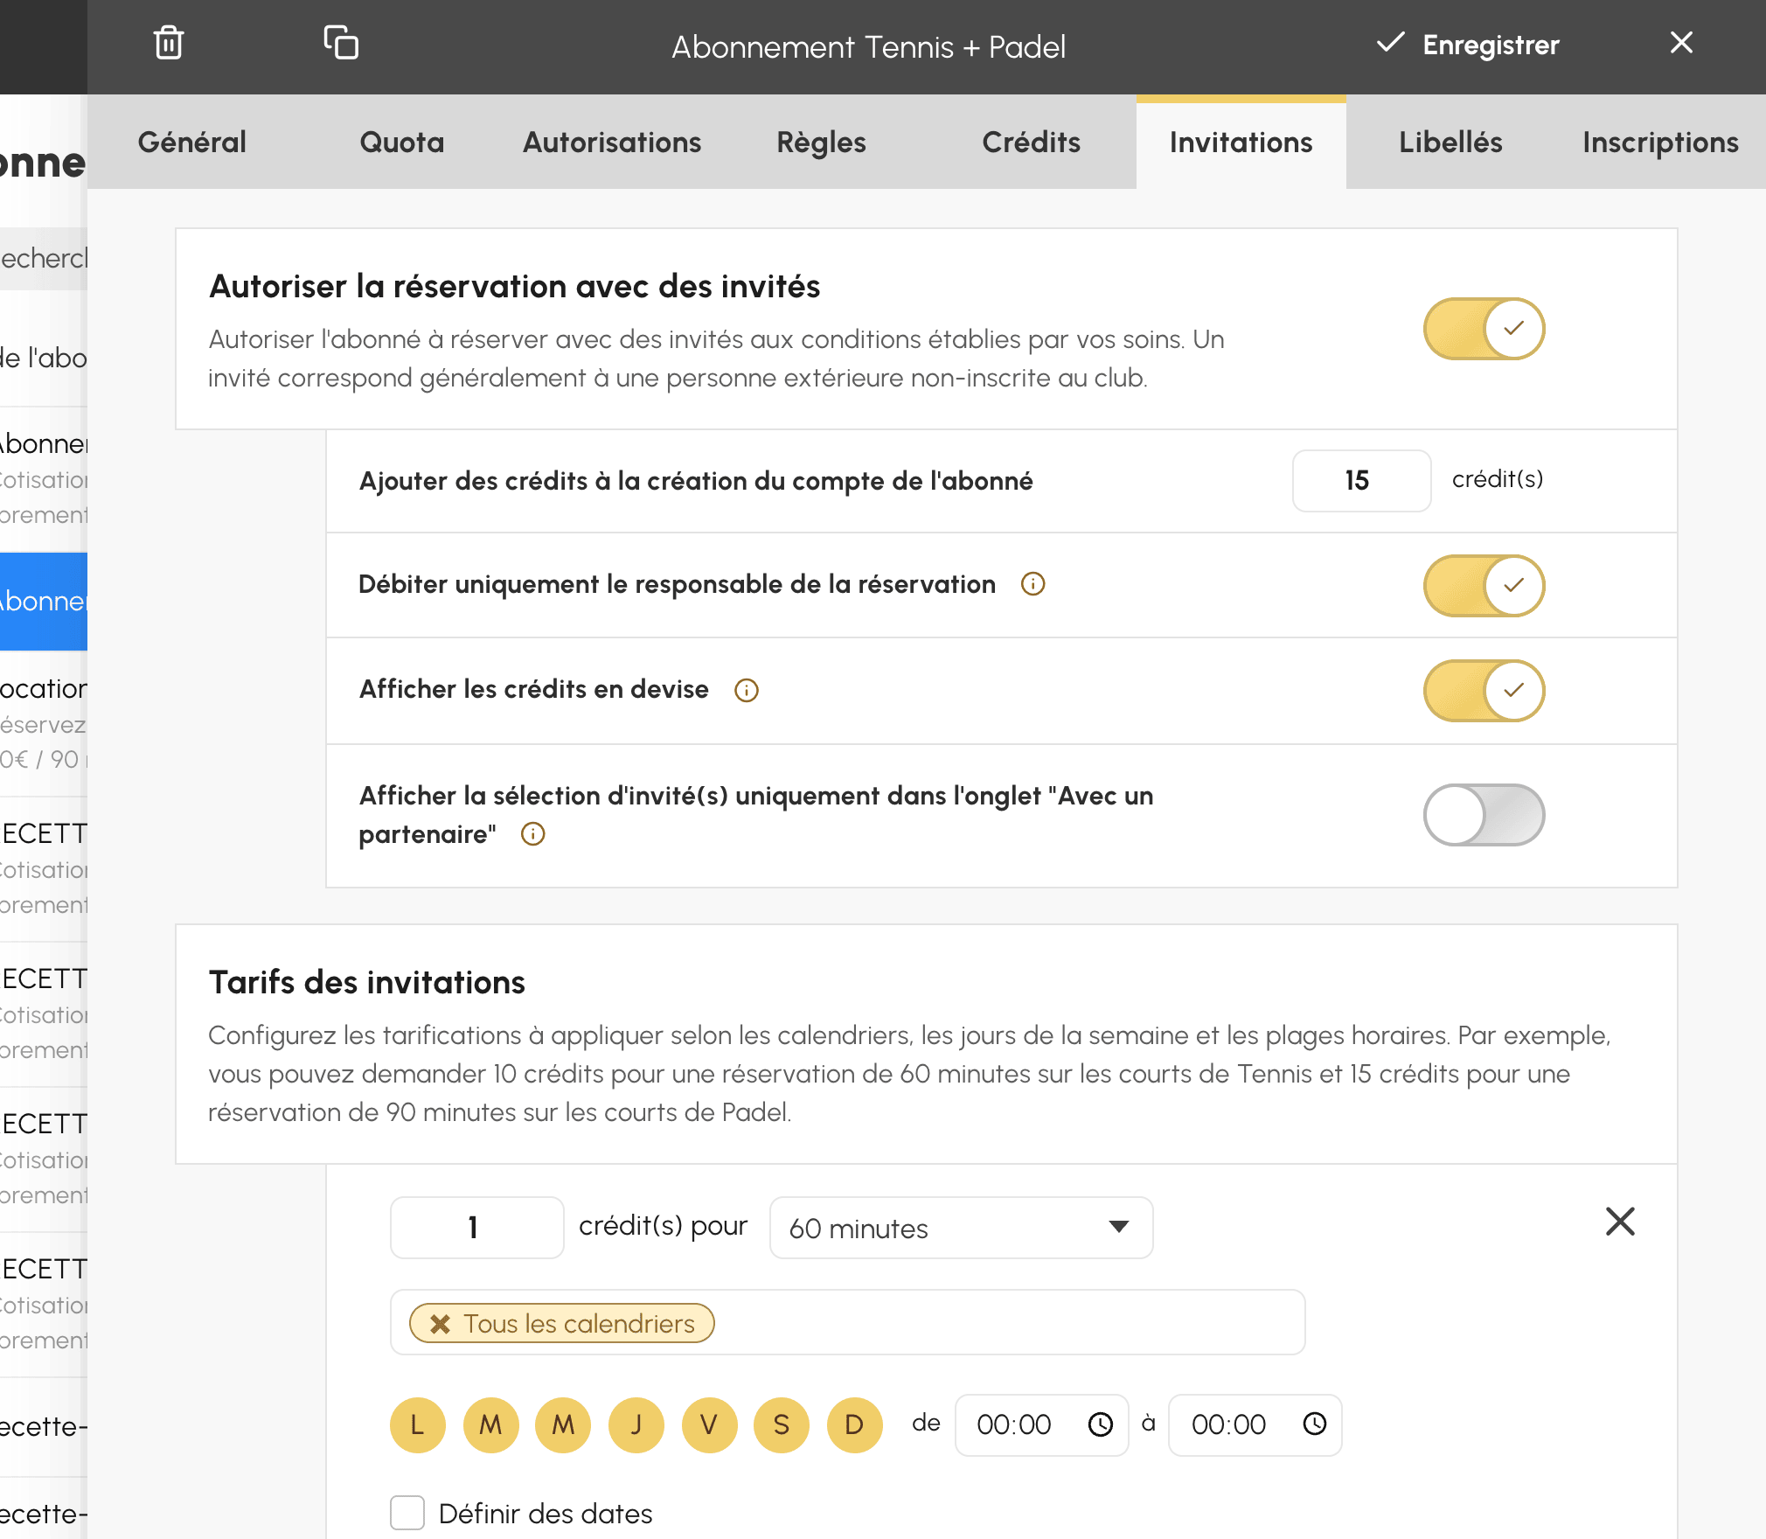
Task: Show info for 'Afficher les crédits en devise'
Action: coord(747,691)
